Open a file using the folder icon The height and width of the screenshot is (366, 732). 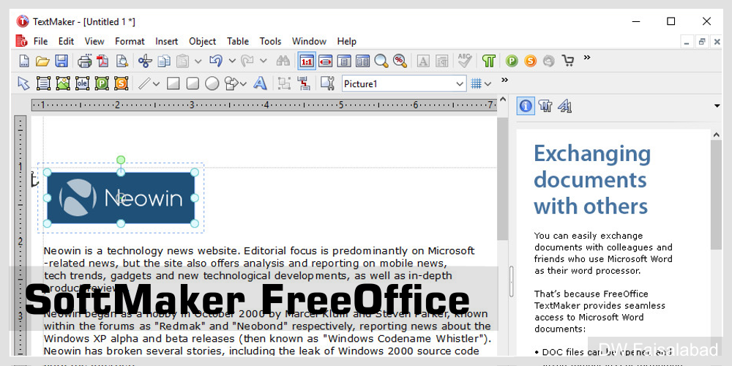click(42, 61)
